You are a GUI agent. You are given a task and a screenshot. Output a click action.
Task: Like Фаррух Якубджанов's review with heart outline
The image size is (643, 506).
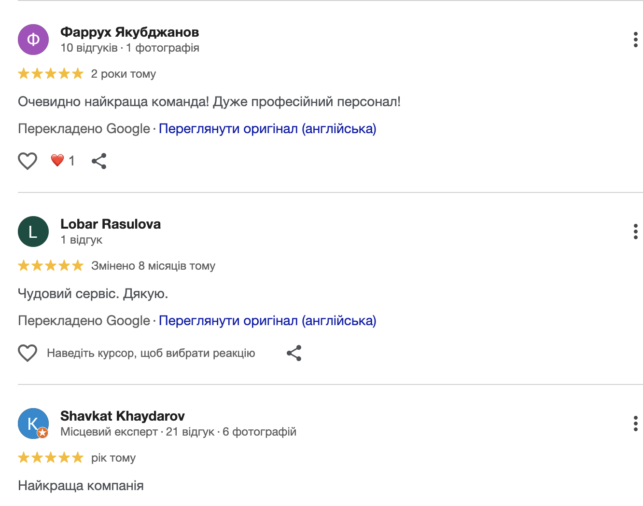click(x=28, y=161)
